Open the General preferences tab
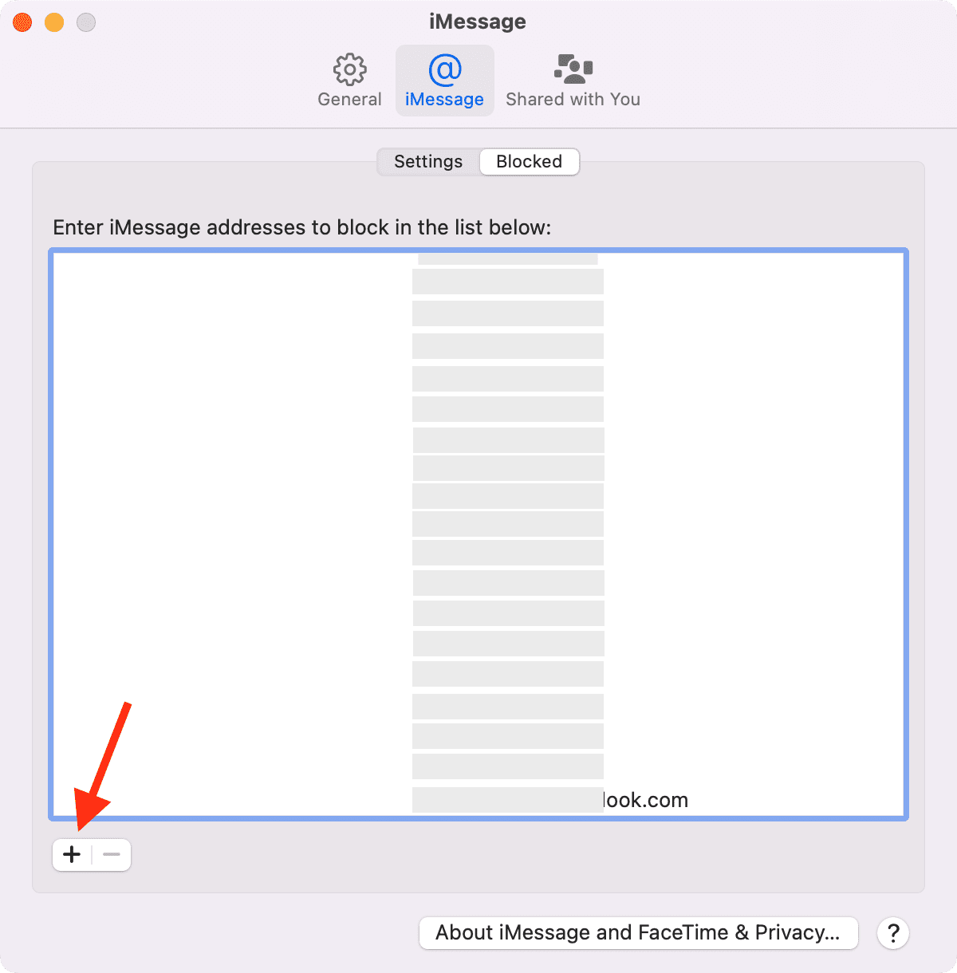The image size is (957, 973). click(349, 81)
